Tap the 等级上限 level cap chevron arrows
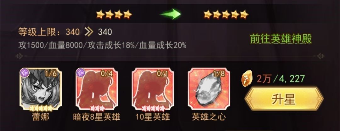Screen dimensions: 340x131 (x=89, y=32)
